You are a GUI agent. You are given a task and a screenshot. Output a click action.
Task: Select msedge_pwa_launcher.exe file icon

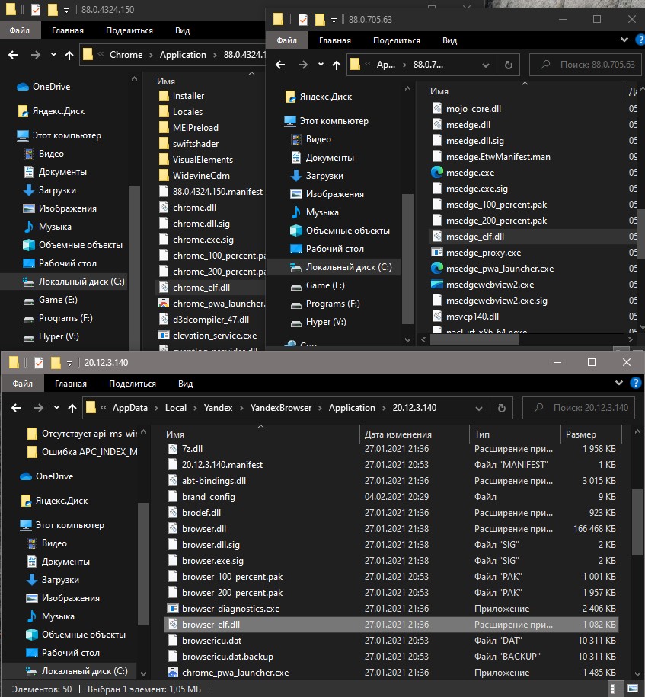[x=437, y=268]
